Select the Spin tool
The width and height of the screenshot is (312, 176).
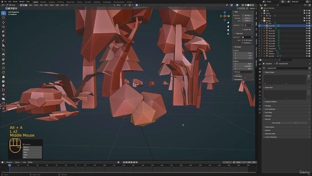point(3,81)
